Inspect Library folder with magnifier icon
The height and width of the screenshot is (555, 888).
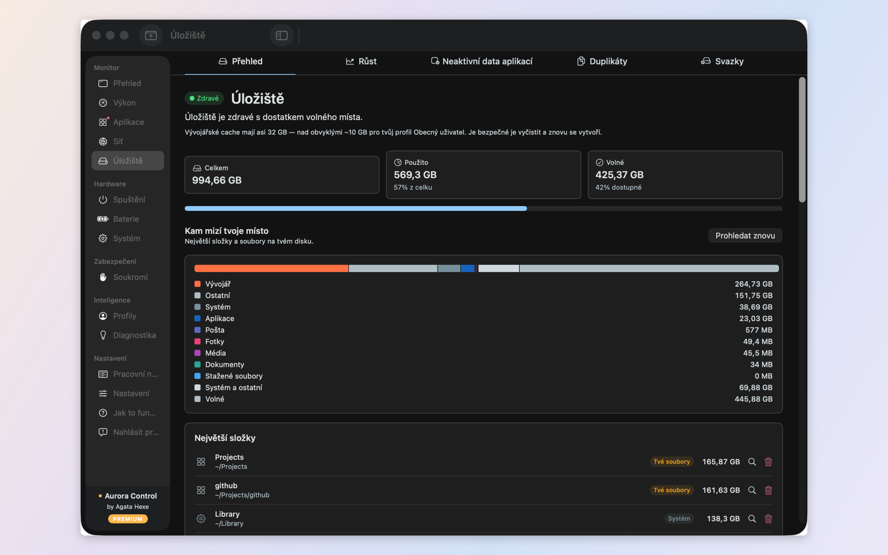point(752,519)
